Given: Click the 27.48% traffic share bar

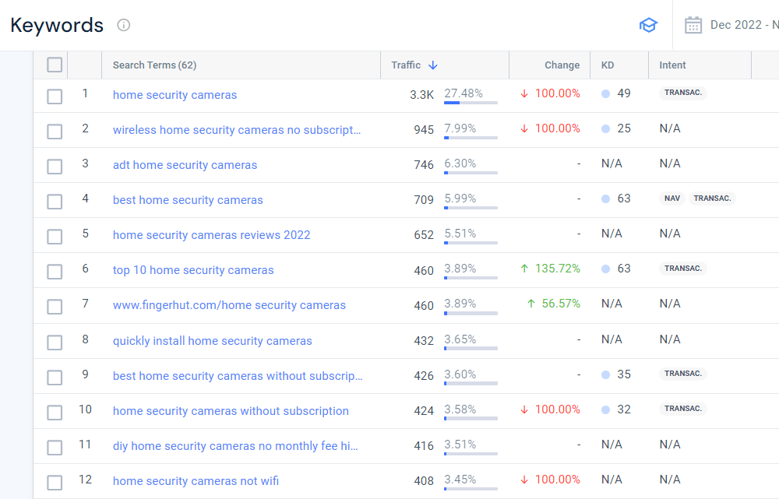Looking at the screenshot, I should coord(471,102).
